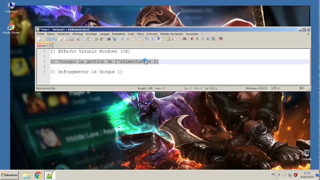
Task: Open the Modules d'extension menu
Action: coord(172,34)
